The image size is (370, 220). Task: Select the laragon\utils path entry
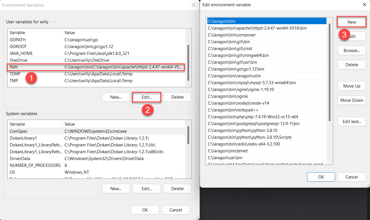266,76
